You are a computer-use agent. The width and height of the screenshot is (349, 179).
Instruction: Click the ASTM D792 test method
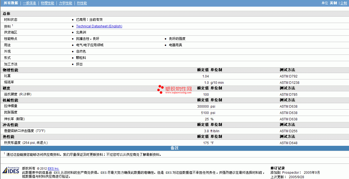click(x=289, y=76)
